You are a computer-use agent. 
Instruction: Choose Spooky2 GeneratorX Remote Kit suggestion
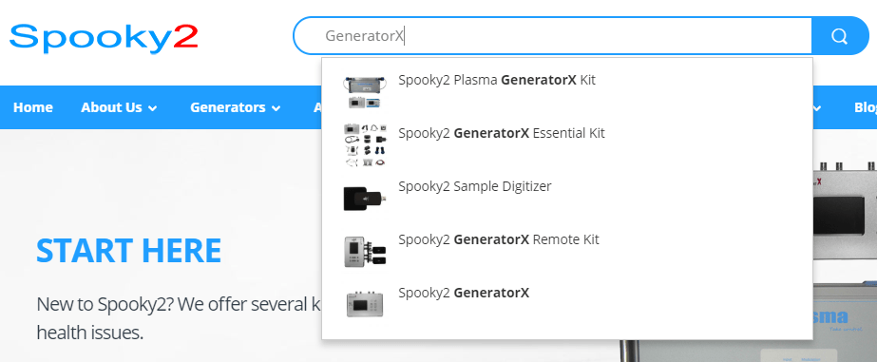[x=567, y=251]
